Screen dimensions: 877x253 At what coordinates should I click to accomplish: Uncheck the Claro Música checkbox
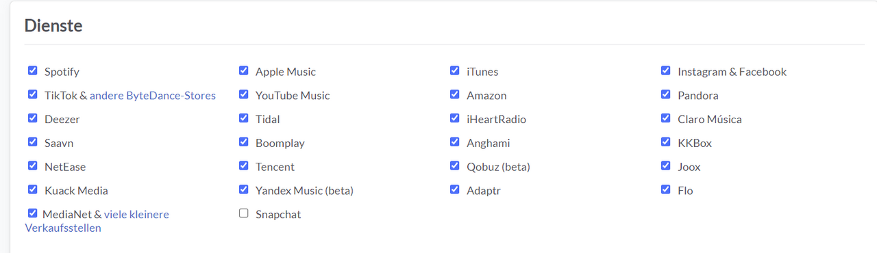tap(665, 118)
